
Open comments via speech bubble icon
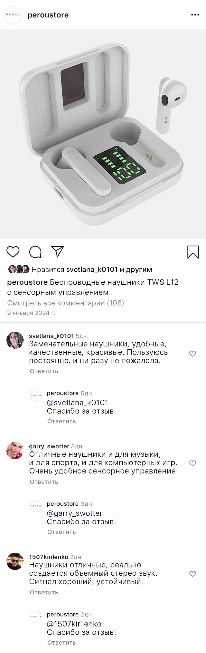coord(35,252)
